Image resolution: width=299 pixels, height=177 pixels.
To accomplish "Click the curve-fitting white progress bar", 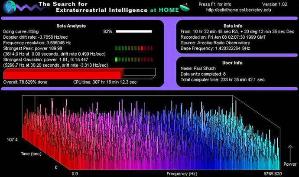I will pyautogui.click(x=133, y=32).
